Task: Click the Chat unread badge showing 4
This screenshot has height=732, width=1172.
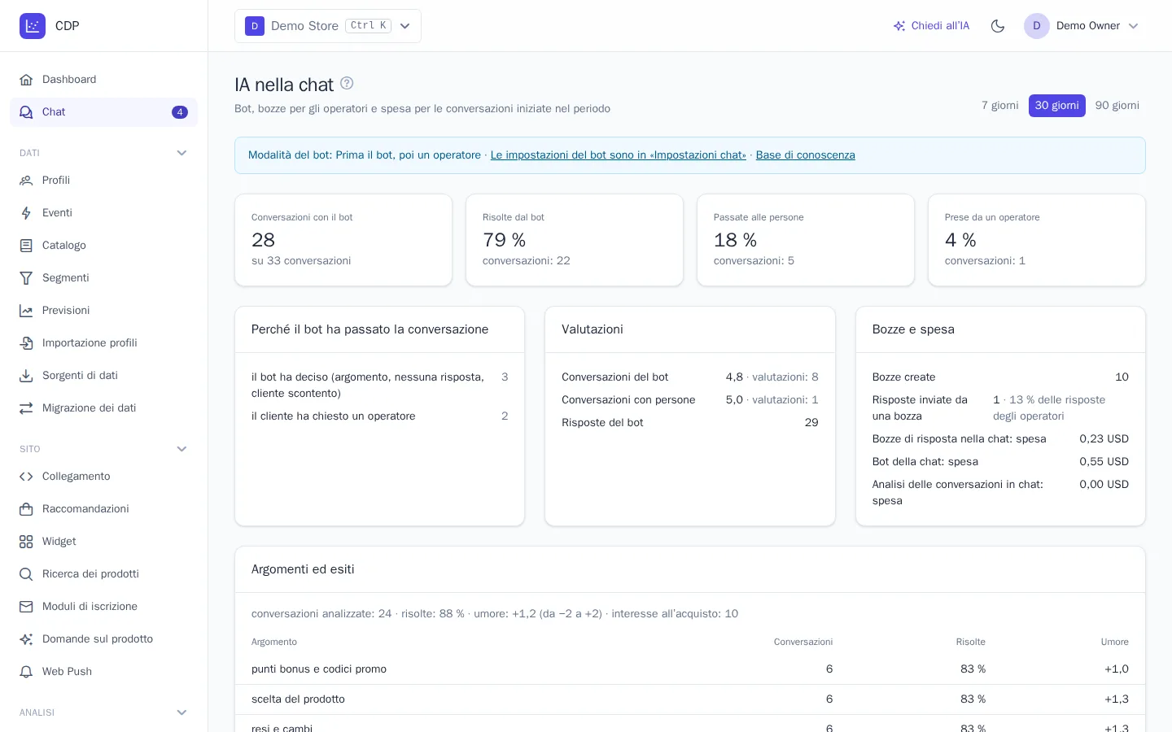Action: pos(180,112)
